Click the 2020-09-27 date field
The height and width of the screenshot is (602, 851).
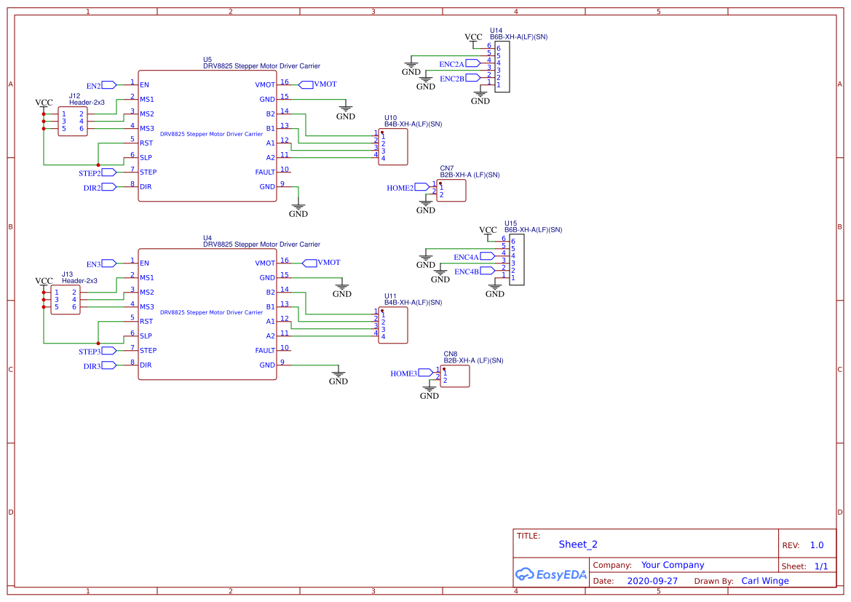click(x=653, y=580)
